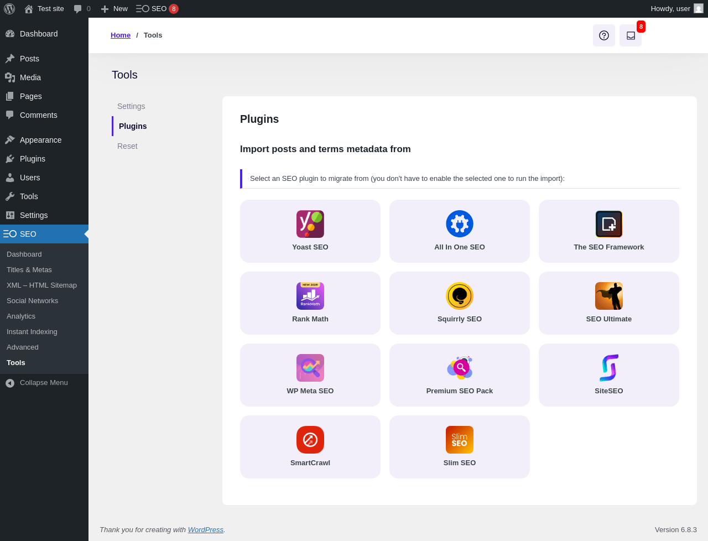Go to Advanced submenu item
The width and height of the screenshot is (708, 541).
coord(23,347)
